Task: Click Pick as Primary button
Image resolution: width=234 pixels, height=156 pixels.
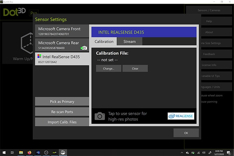Action: tap(62, 102)
